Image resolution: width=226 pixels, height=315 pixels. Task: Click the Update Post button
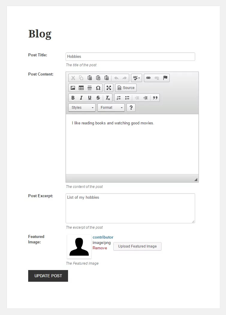[x=48, y=276]
